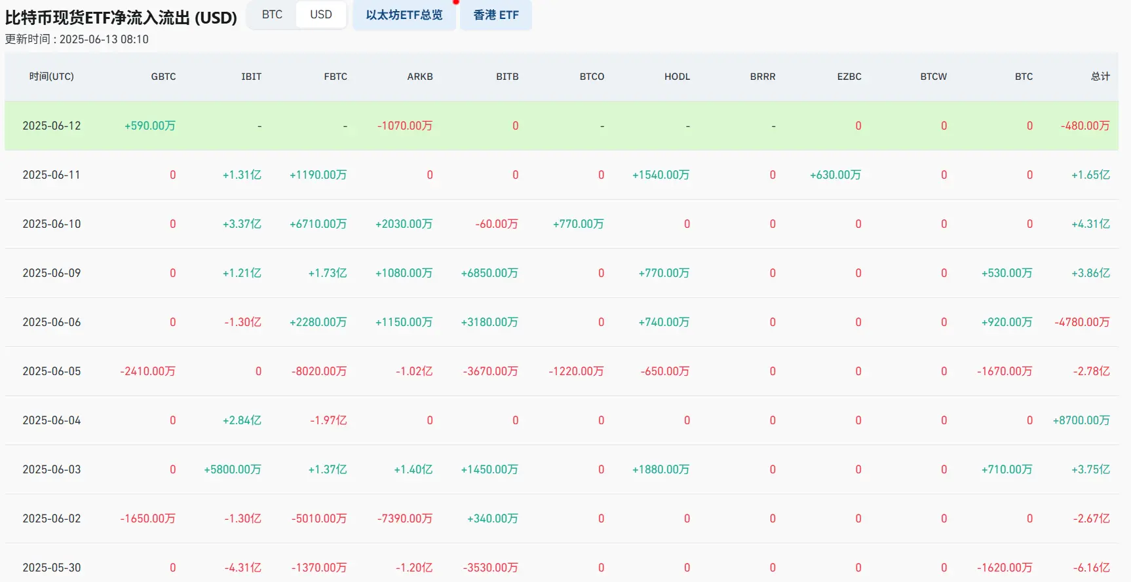Click the +3.86亿 total value
The image size is (1131, 582).
[x=1091, y=273]
